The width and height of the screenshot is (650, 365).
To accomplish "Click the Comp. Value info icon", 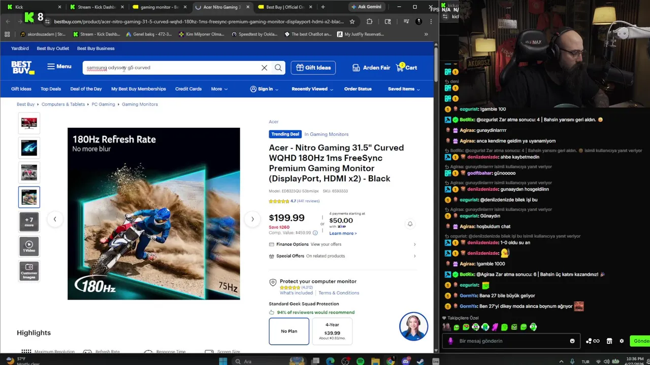I will 315,233.
